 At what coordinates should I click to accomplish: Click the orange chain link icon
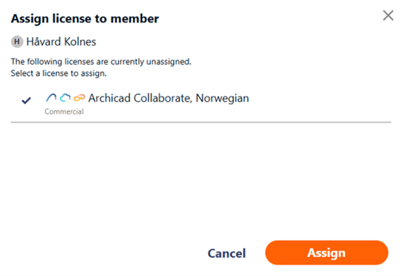tap(79, 98)
